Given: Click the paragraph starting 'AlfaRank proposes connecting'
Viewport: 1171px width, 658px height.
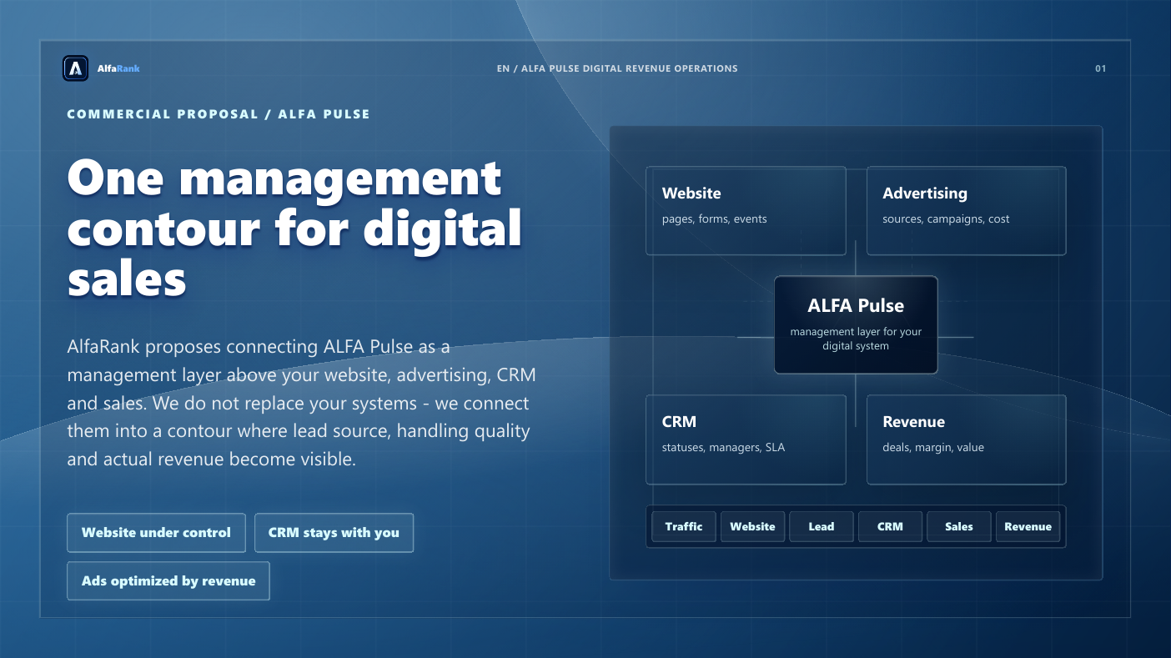Looking at the screenshot, I should click(301, 403).
